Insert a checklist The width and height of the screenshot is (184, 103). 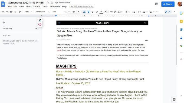pyautogui.click(x=139, y=12)
